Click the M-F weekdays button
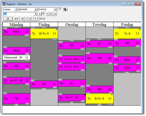Image resolution: width=146 pixels, height=116 pixels. [x=17, y=19]
